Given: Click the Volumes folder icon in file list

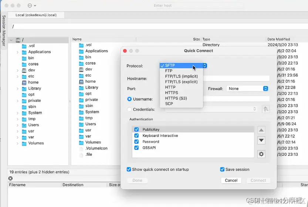Looking at the screenshot, I should [x=81, y=142].
